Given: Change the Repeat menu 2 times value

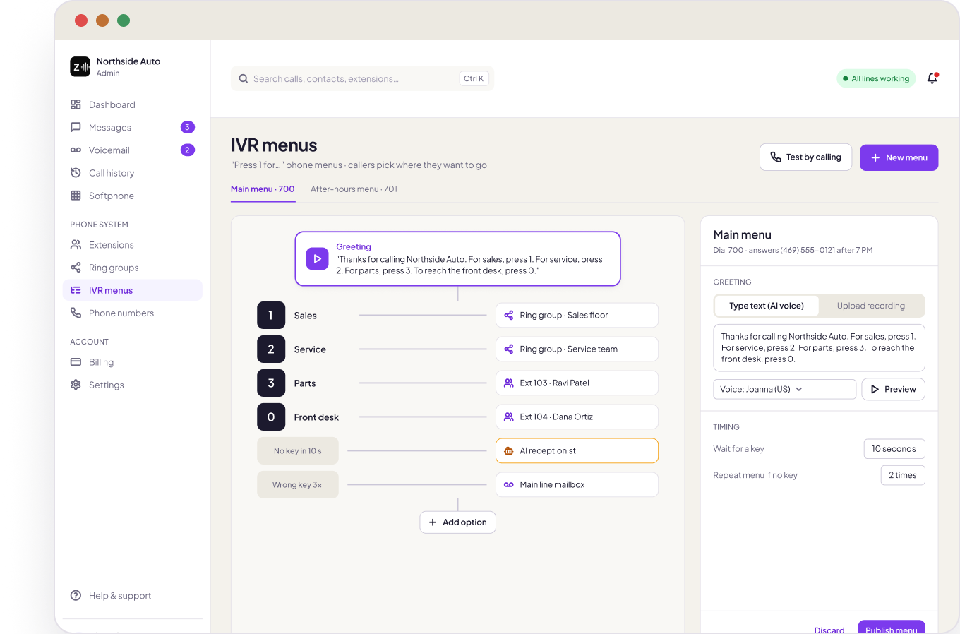Looking at the screenshot, I should pos(903,475).
